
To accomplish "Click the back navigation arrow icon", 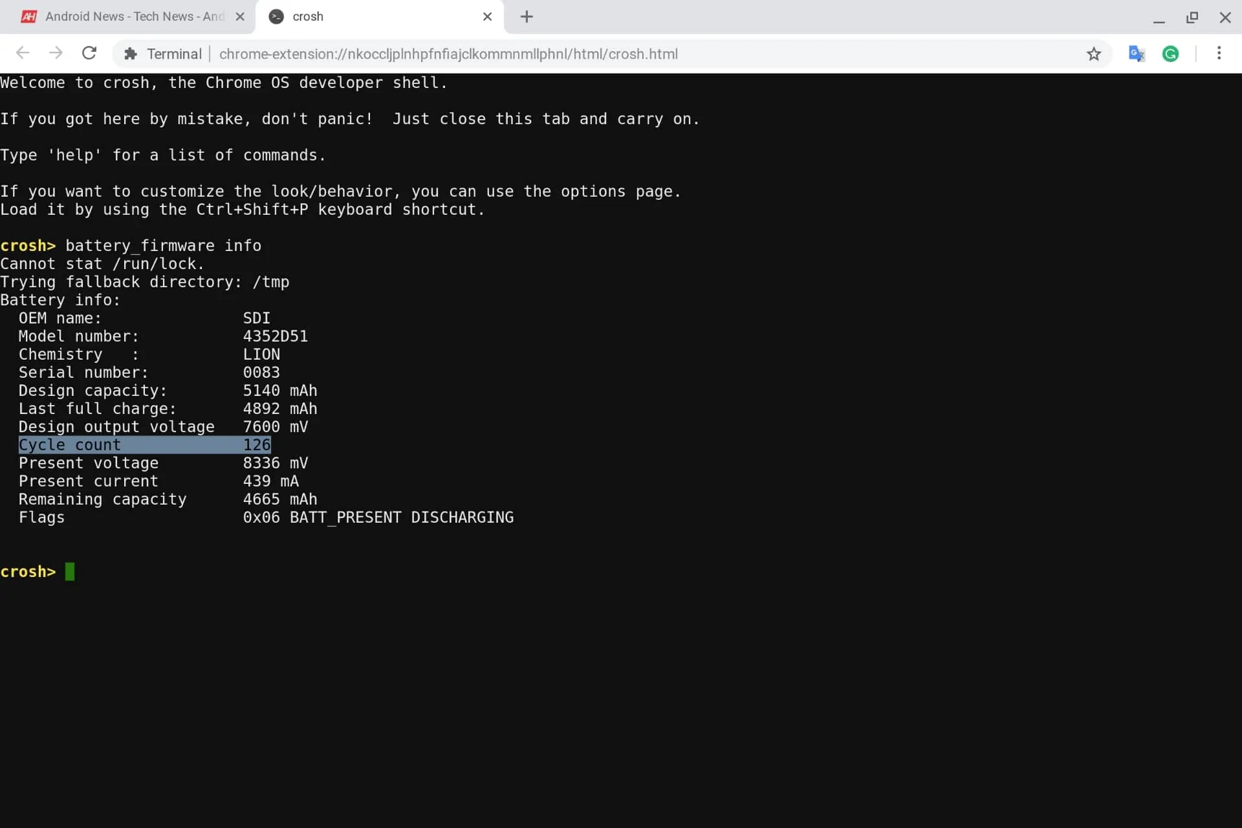I will pyautogui.click(x=22, y=54).
